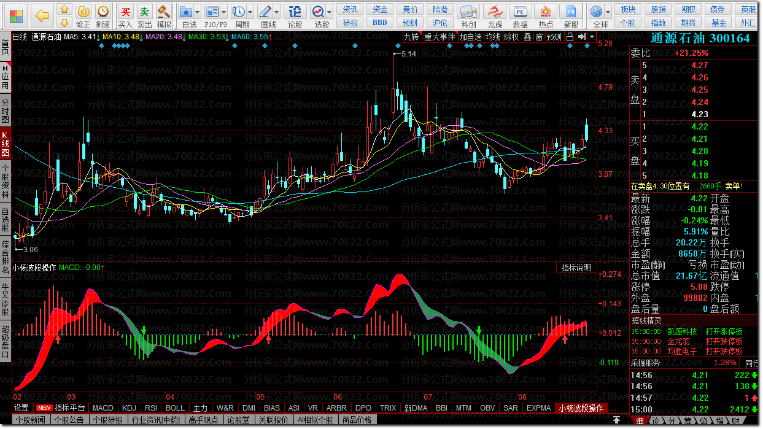Toggle the 叠 overlay option
Screen dimensions: 763x429
[527, 37]
